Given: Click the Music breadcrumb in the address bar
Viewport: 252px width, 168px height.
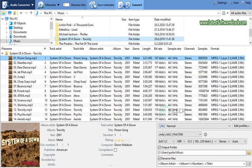Looking at the screenshot, I should (61, 13).
